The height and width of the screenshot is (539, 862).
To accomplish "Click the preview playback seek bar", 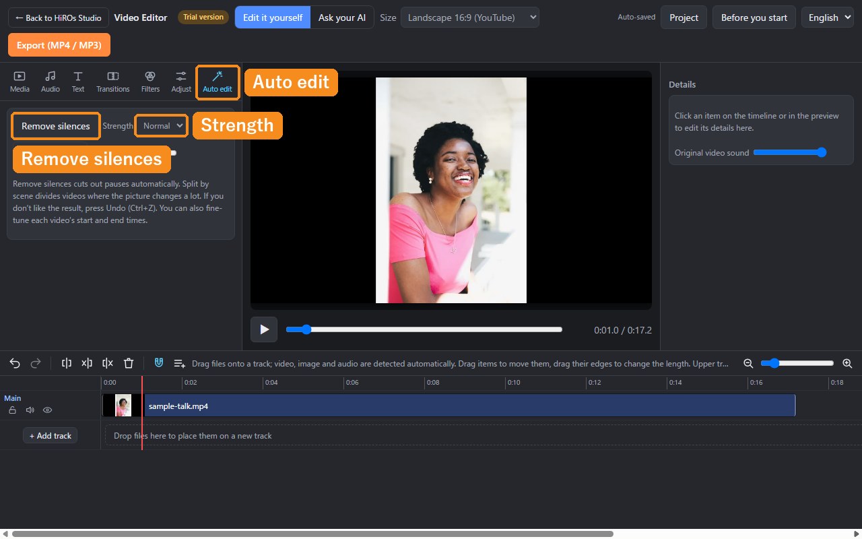I will pyautogui.click(x=424, y=329).
